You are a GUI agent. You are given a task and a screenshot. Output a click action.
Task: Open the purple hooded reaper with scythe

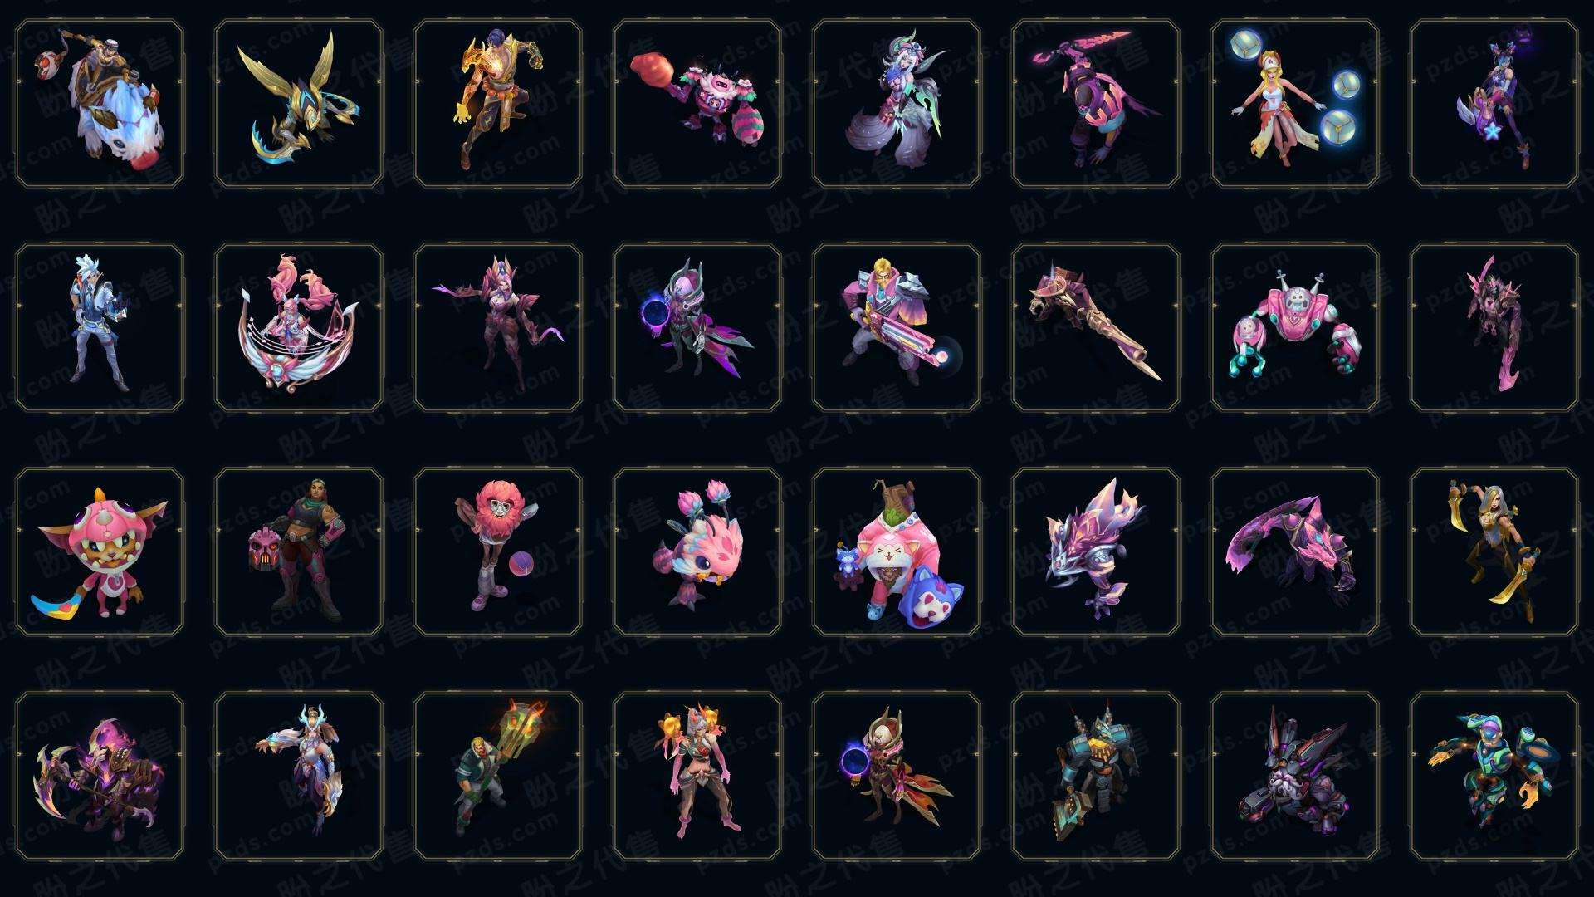pos(100,776)
